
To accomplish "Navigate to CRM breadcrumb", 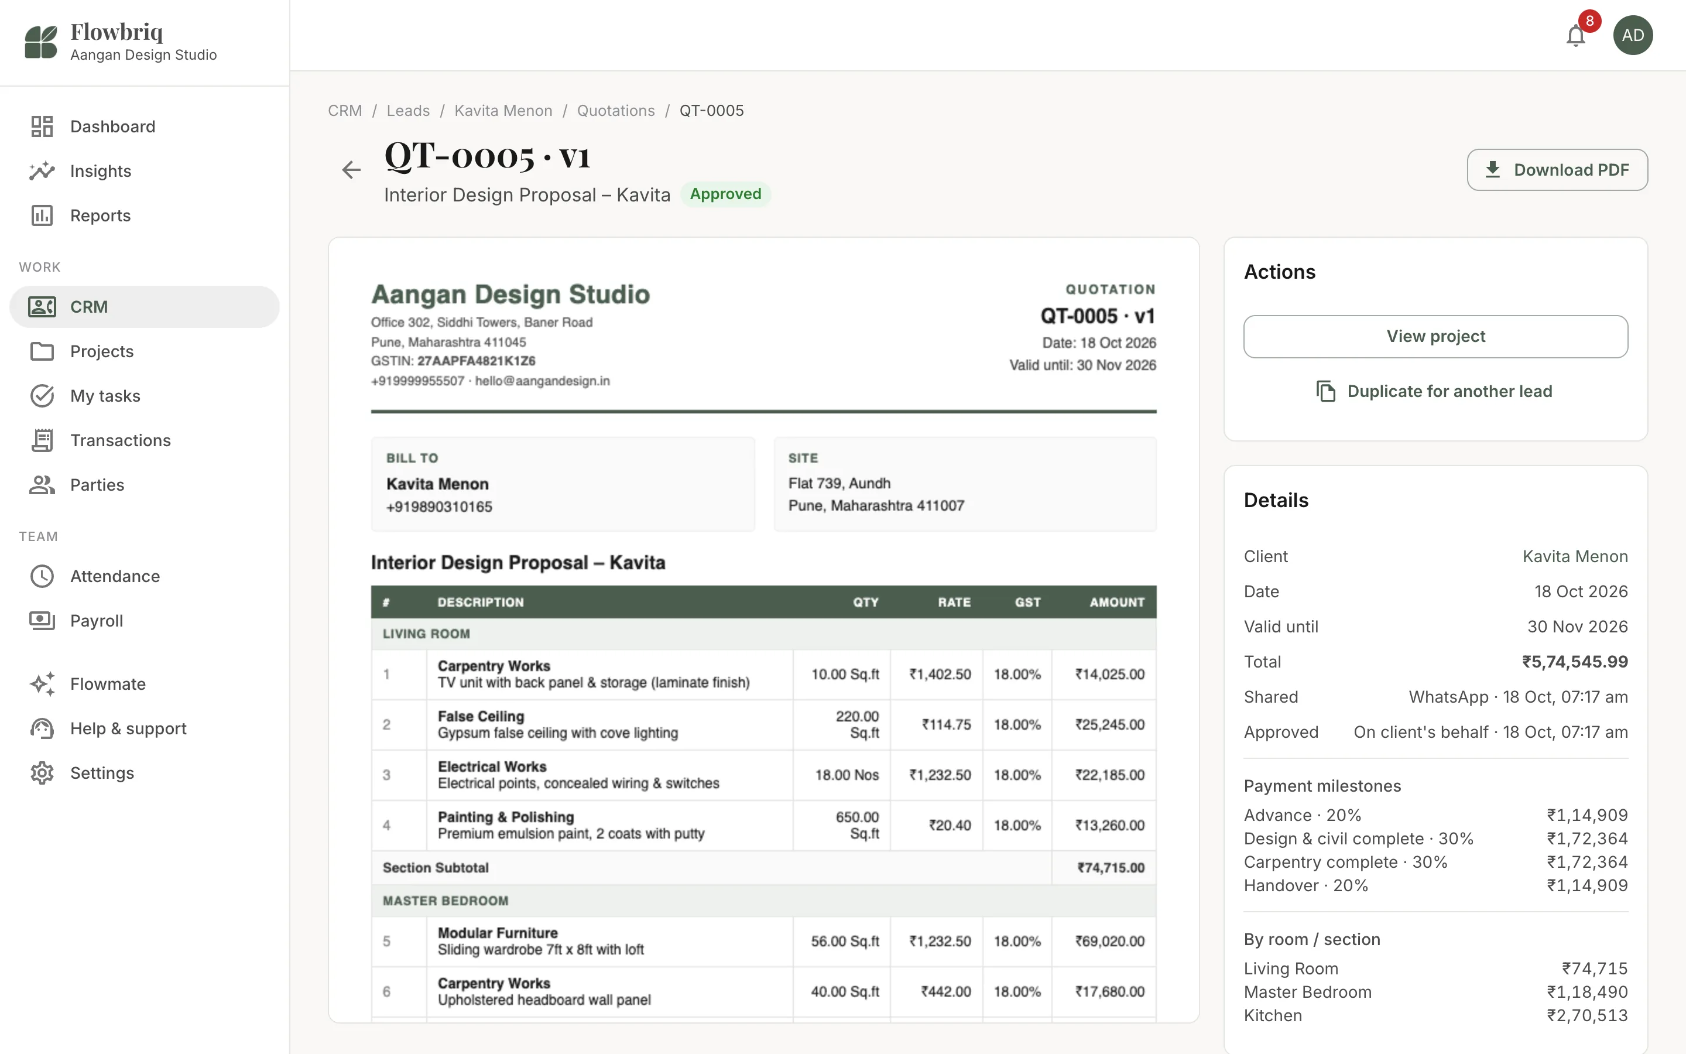I will [345, 110].
